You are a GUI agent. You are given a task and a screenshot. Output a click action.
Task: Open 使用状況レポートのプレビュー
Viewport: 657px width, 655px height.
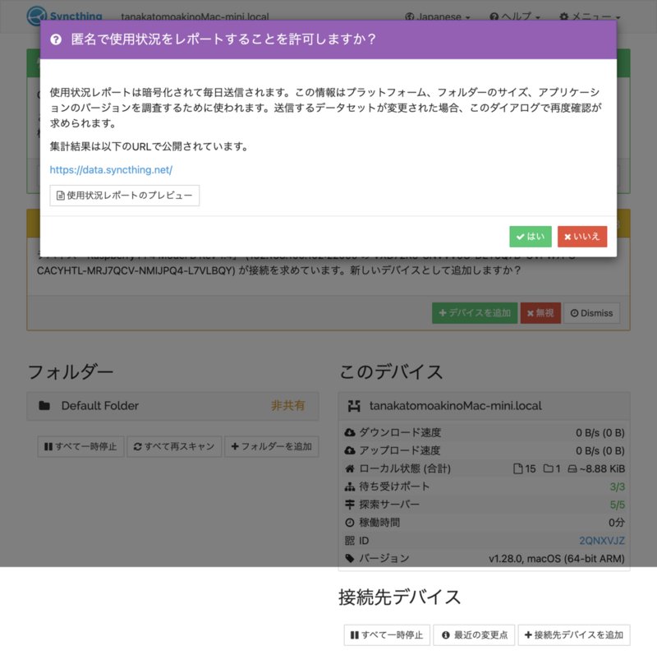pos(125,196)
